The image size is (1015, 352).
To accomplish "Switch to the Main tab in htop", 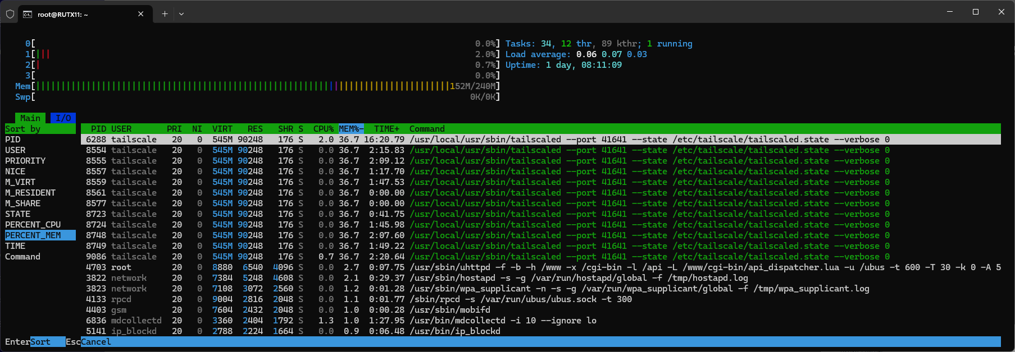I will [x=30, y=118].
